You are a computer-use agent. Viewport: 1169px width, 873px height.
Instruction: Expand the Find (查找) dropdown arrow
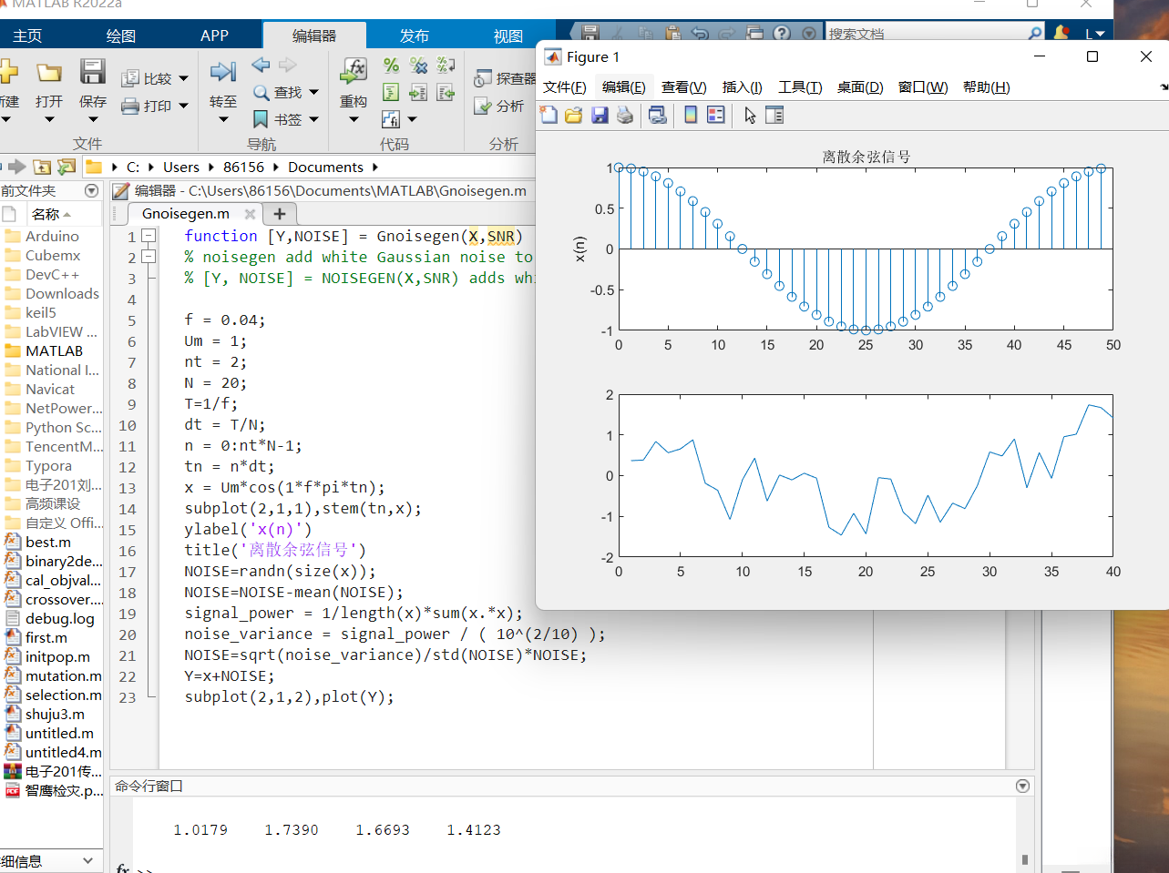(314, 92)
